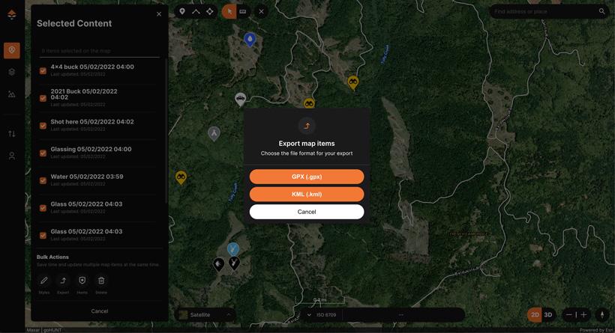The image size is (615, 333).
Task: Click the rightmost yellow binoculars marker
Action: point(353,82)
